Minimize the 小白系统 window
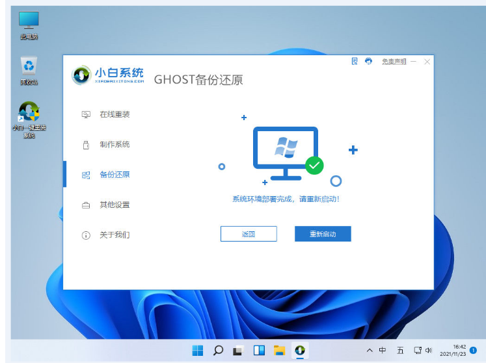This screenshot has height=363, width=486. [413, 62]
